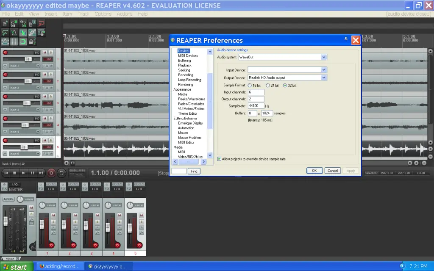
Task: Select the 24 bit sample format
Action: click(x=268, y=86)
